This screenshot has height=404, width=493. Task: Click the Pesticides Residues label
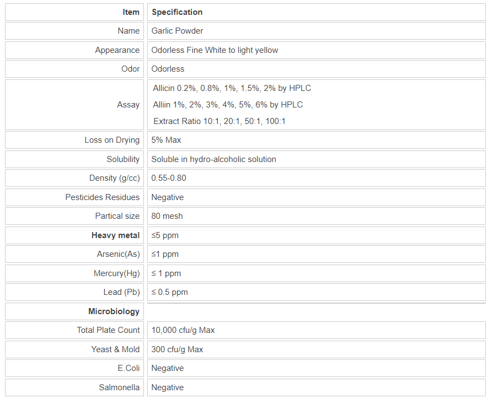pos(102,197)
